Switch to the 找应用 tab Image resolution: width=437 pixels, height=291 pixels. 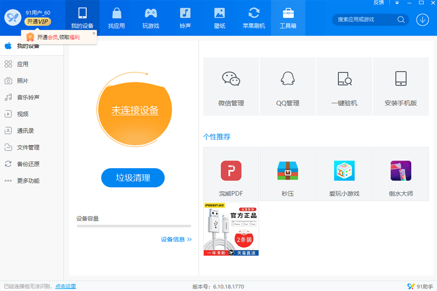tap(116, 18)
